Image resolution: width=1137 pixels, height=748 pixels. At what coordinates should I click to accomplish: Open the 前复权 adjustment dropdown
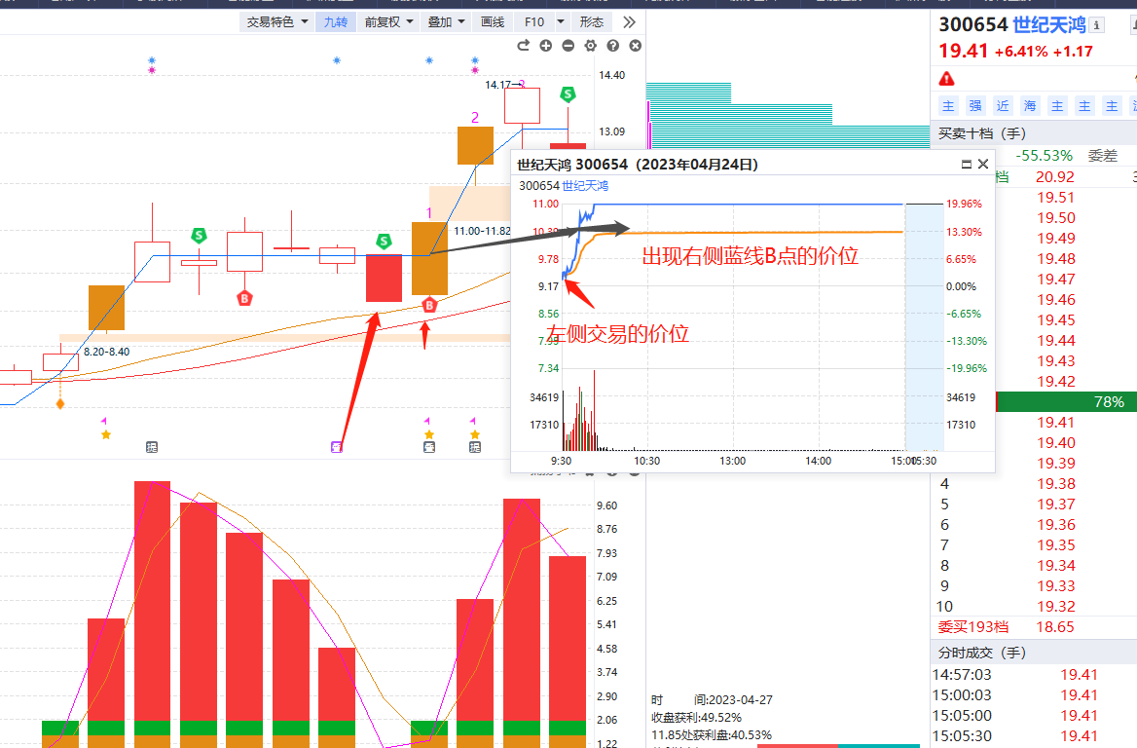(x=388, y=22)
